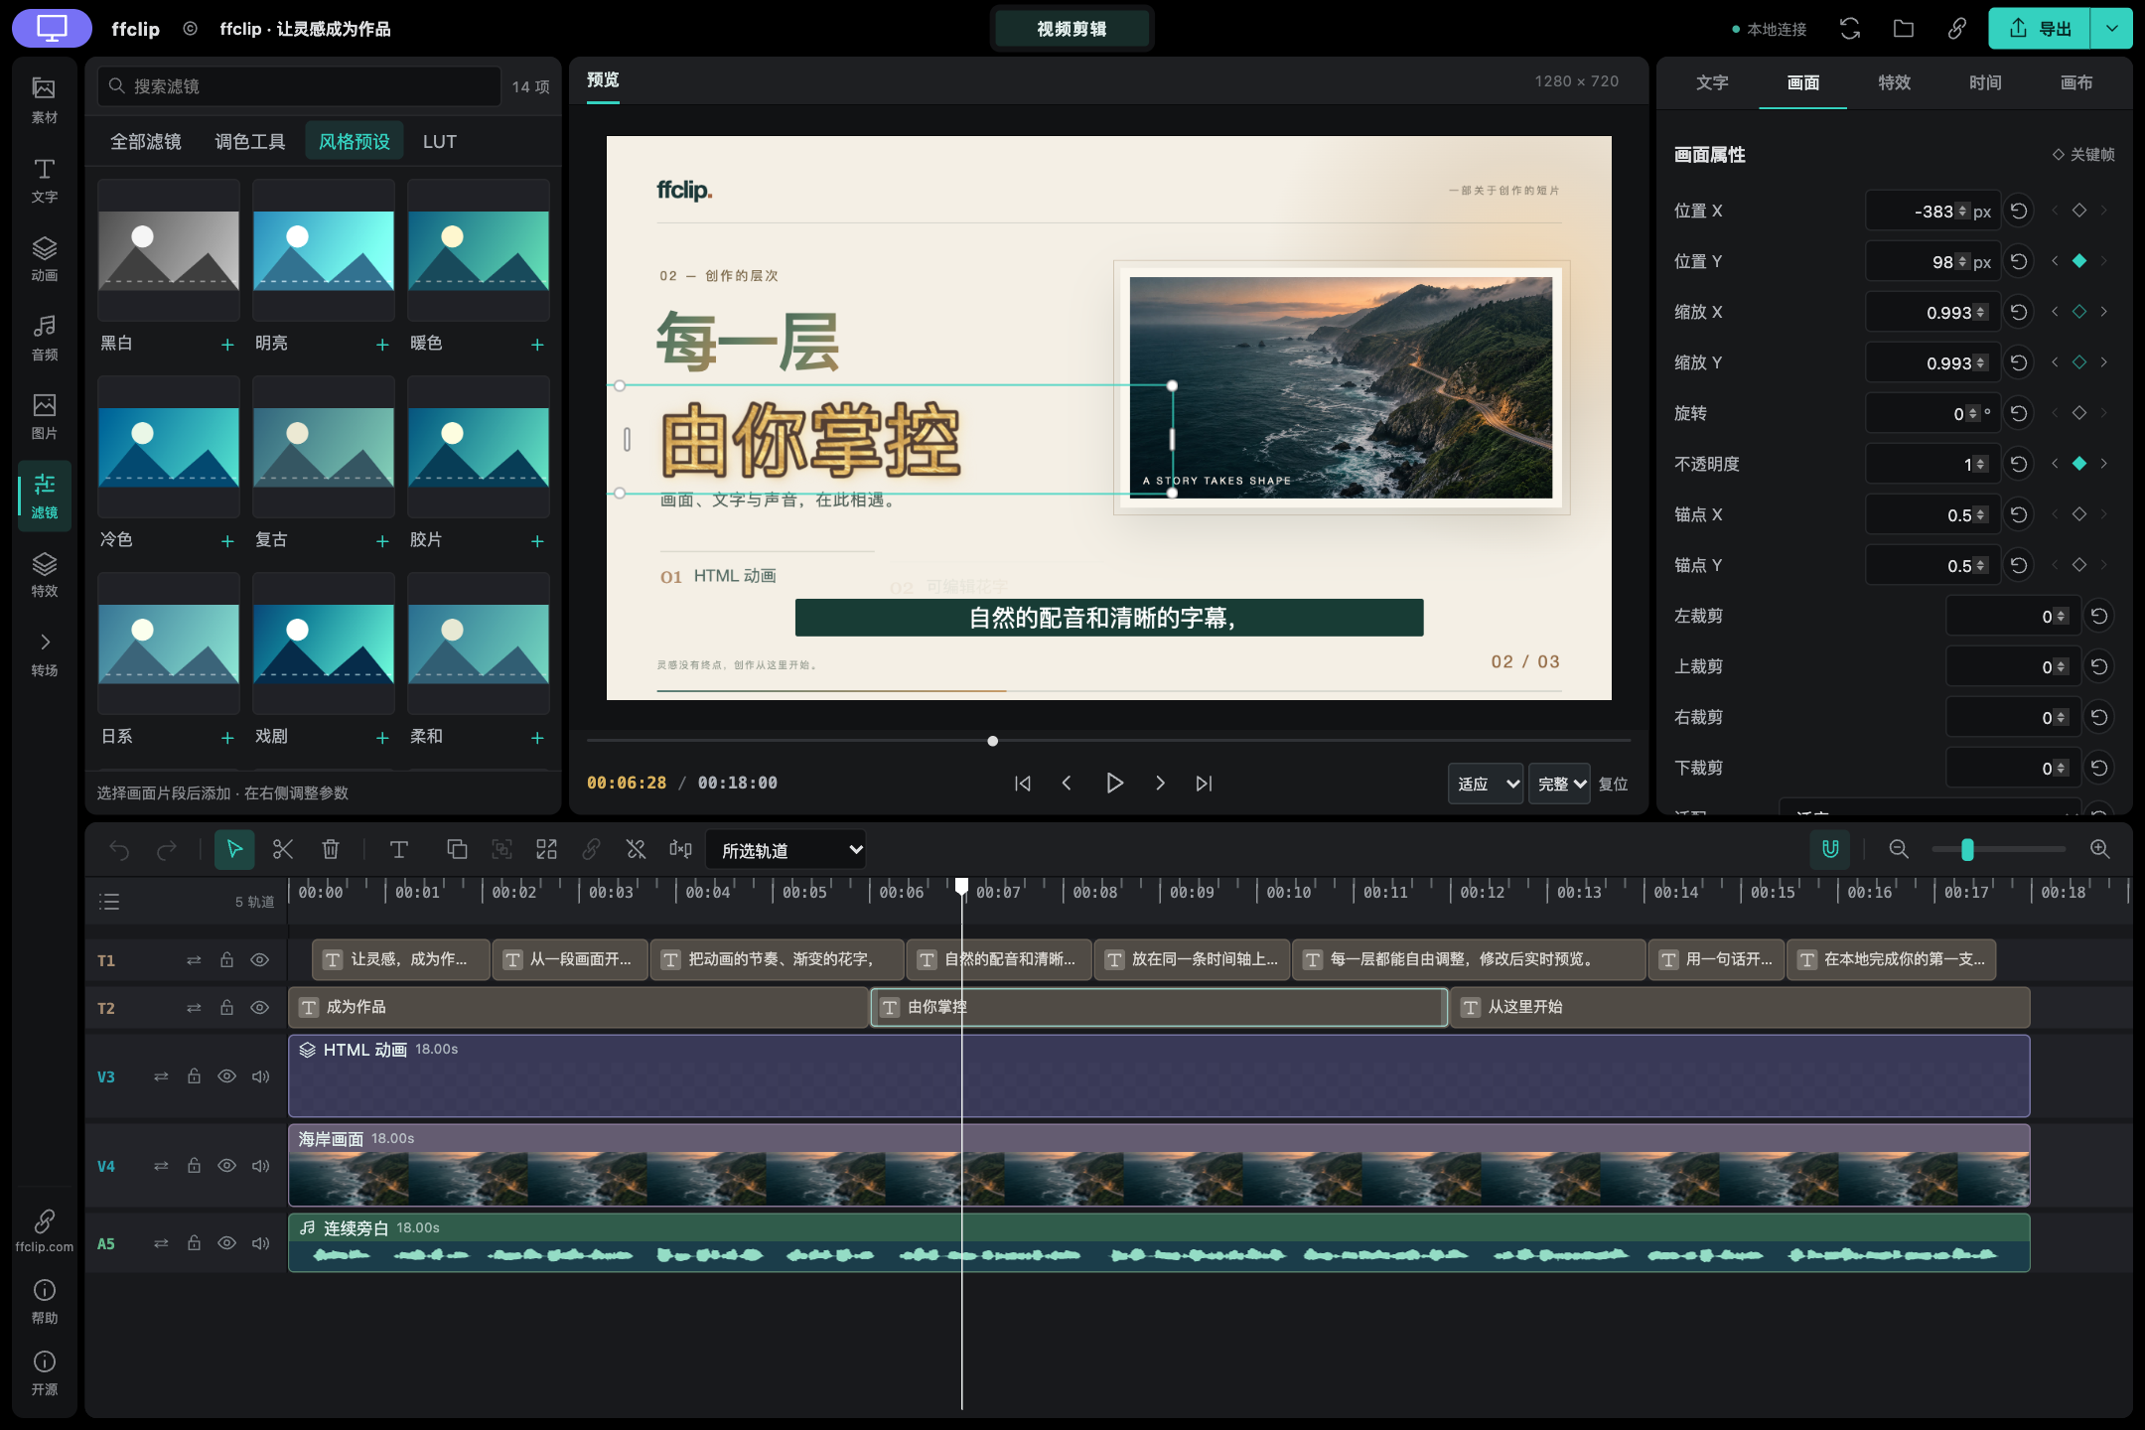
Task: Delete selected clip with trash icon
Action: (x=331, y=849)
